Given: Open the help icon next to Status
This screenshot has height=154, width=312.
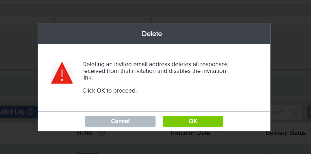Looking at the screenshot, I should coord(102,133).
